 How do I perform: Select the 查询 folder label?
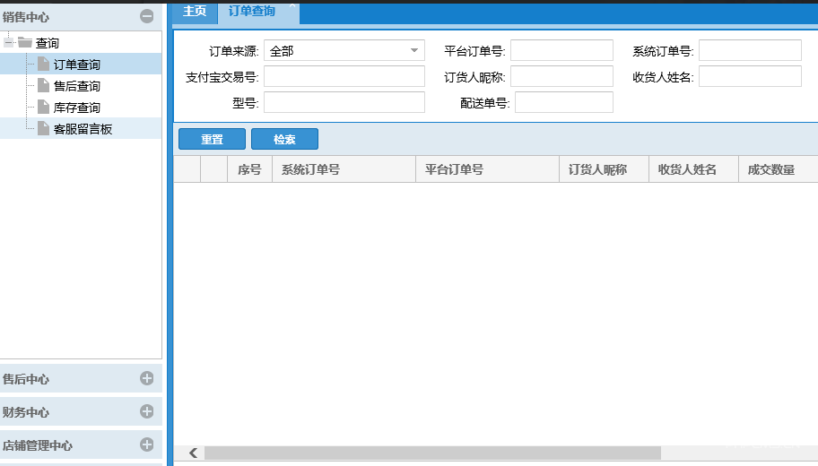pos(47,43)
